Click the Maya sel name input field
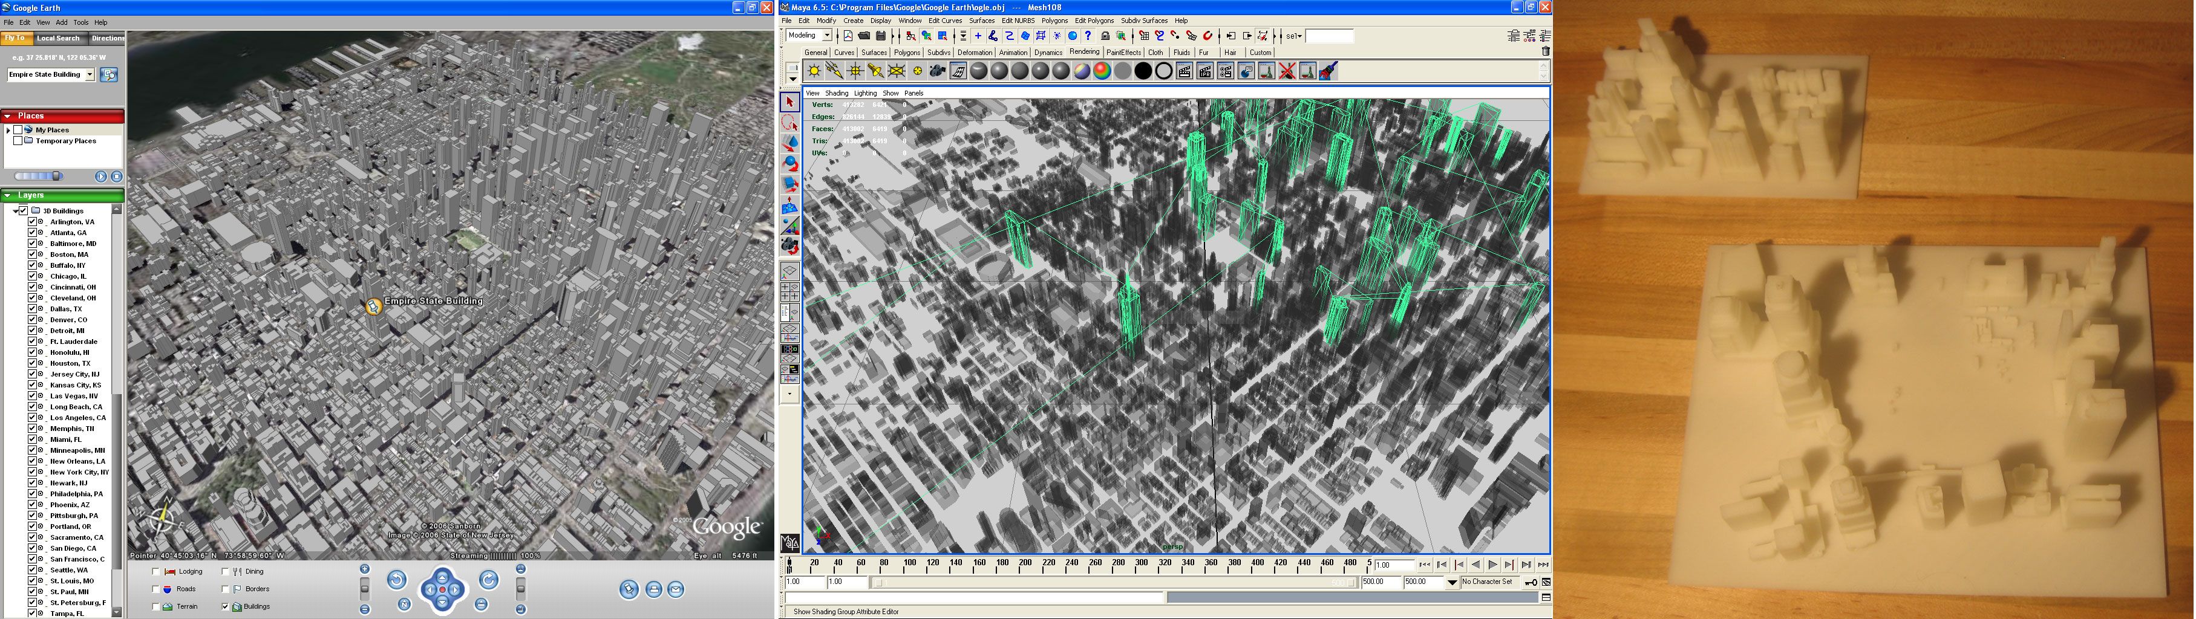2196x619 pixels. pyautogui.click(x=1329, y=36)
